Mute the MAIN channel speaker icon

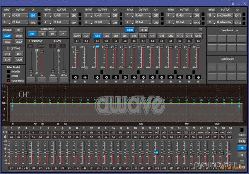click(x=76, y=77)
